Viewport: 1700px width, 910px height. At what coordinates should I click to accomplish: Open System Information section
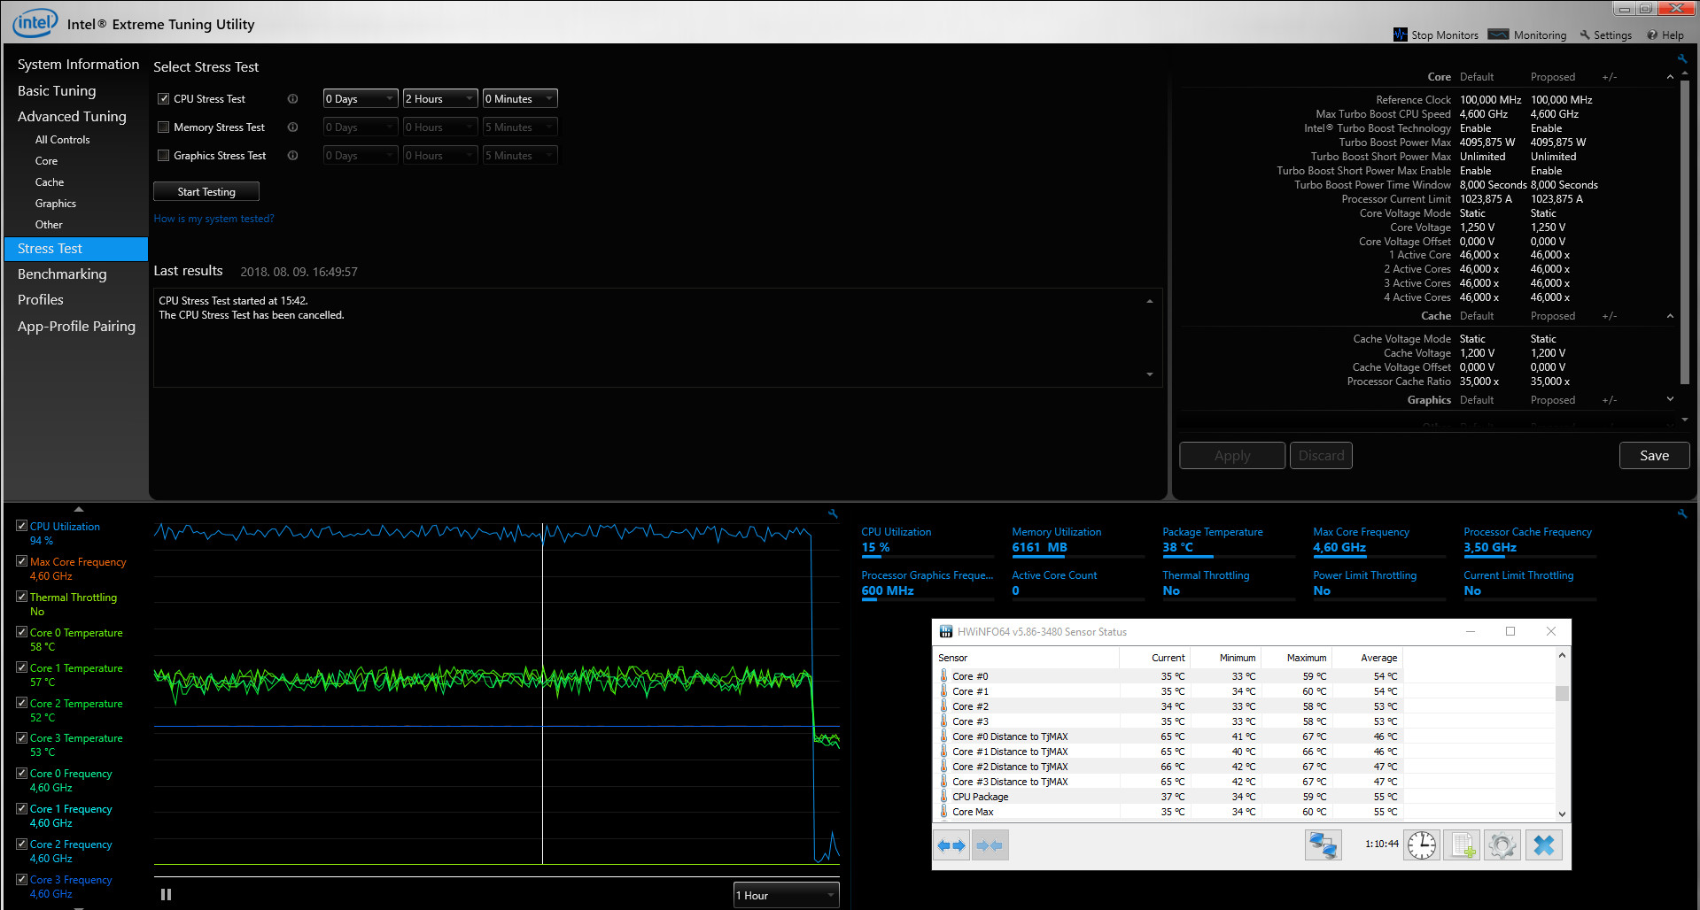coord(78,65)
